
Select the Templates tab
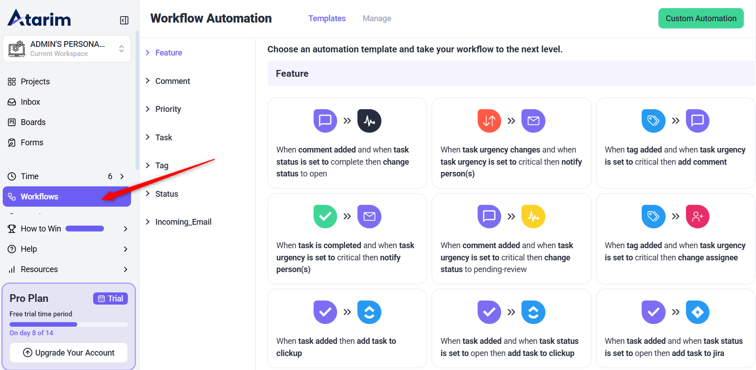[x=327, y=18]
